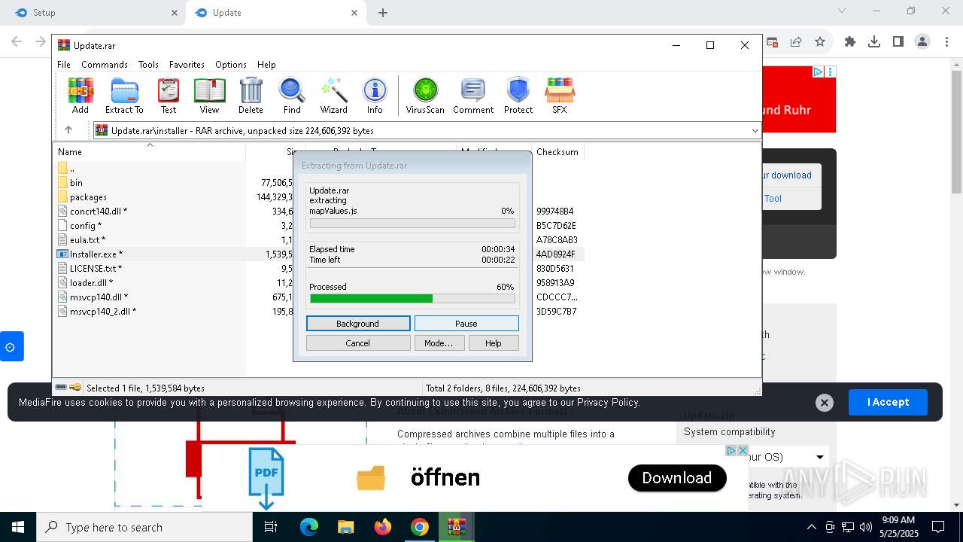Image resolution: width=963 pixels, height=542 pixels.
Task: Click Help button in extraction dialog
Action: tap(494, 343)
